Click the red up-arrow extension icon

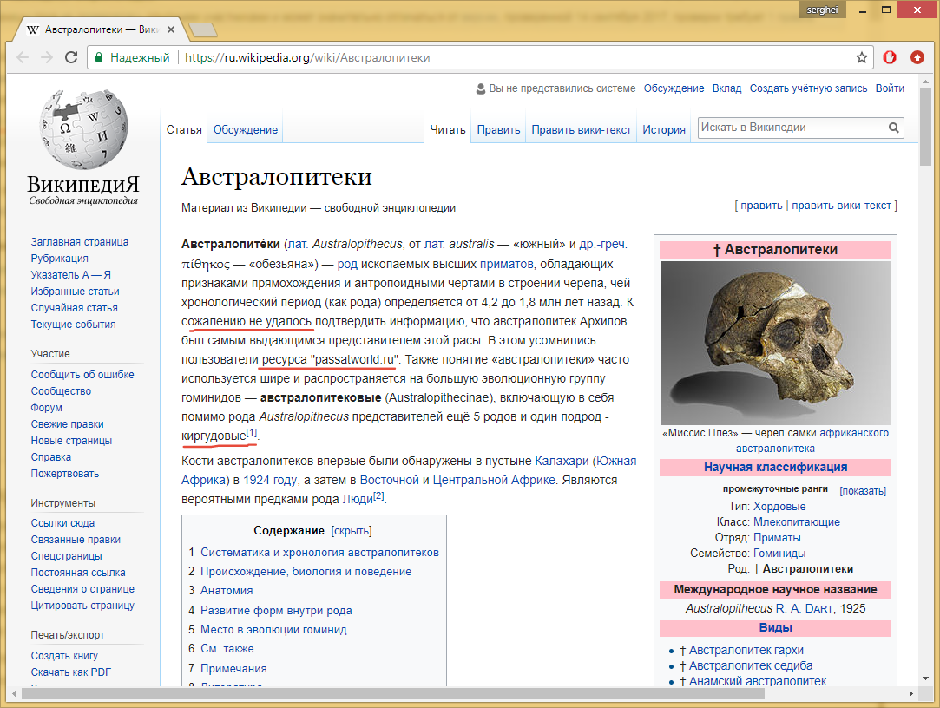(917, 58)
